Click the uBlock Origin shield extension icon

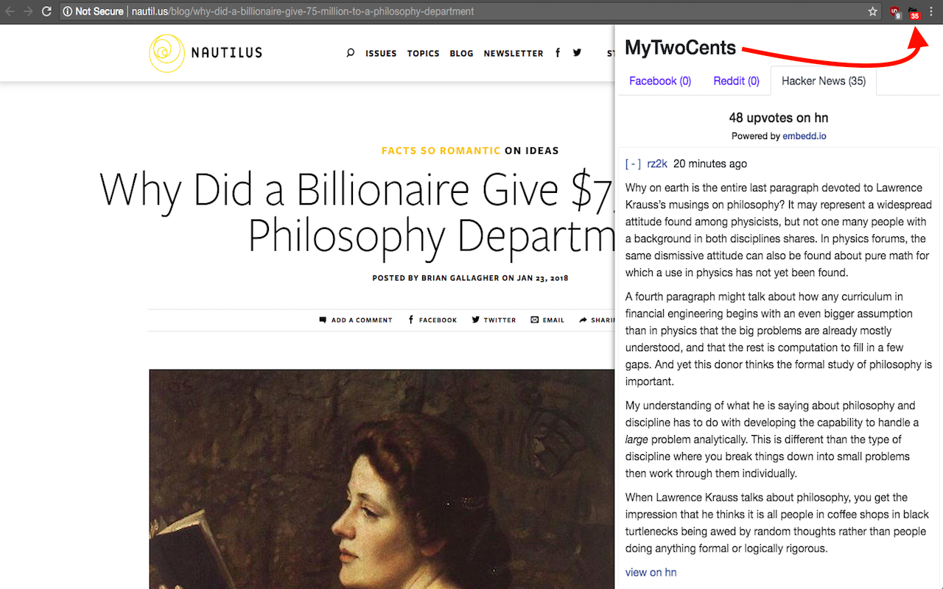(x=894, y=11)
